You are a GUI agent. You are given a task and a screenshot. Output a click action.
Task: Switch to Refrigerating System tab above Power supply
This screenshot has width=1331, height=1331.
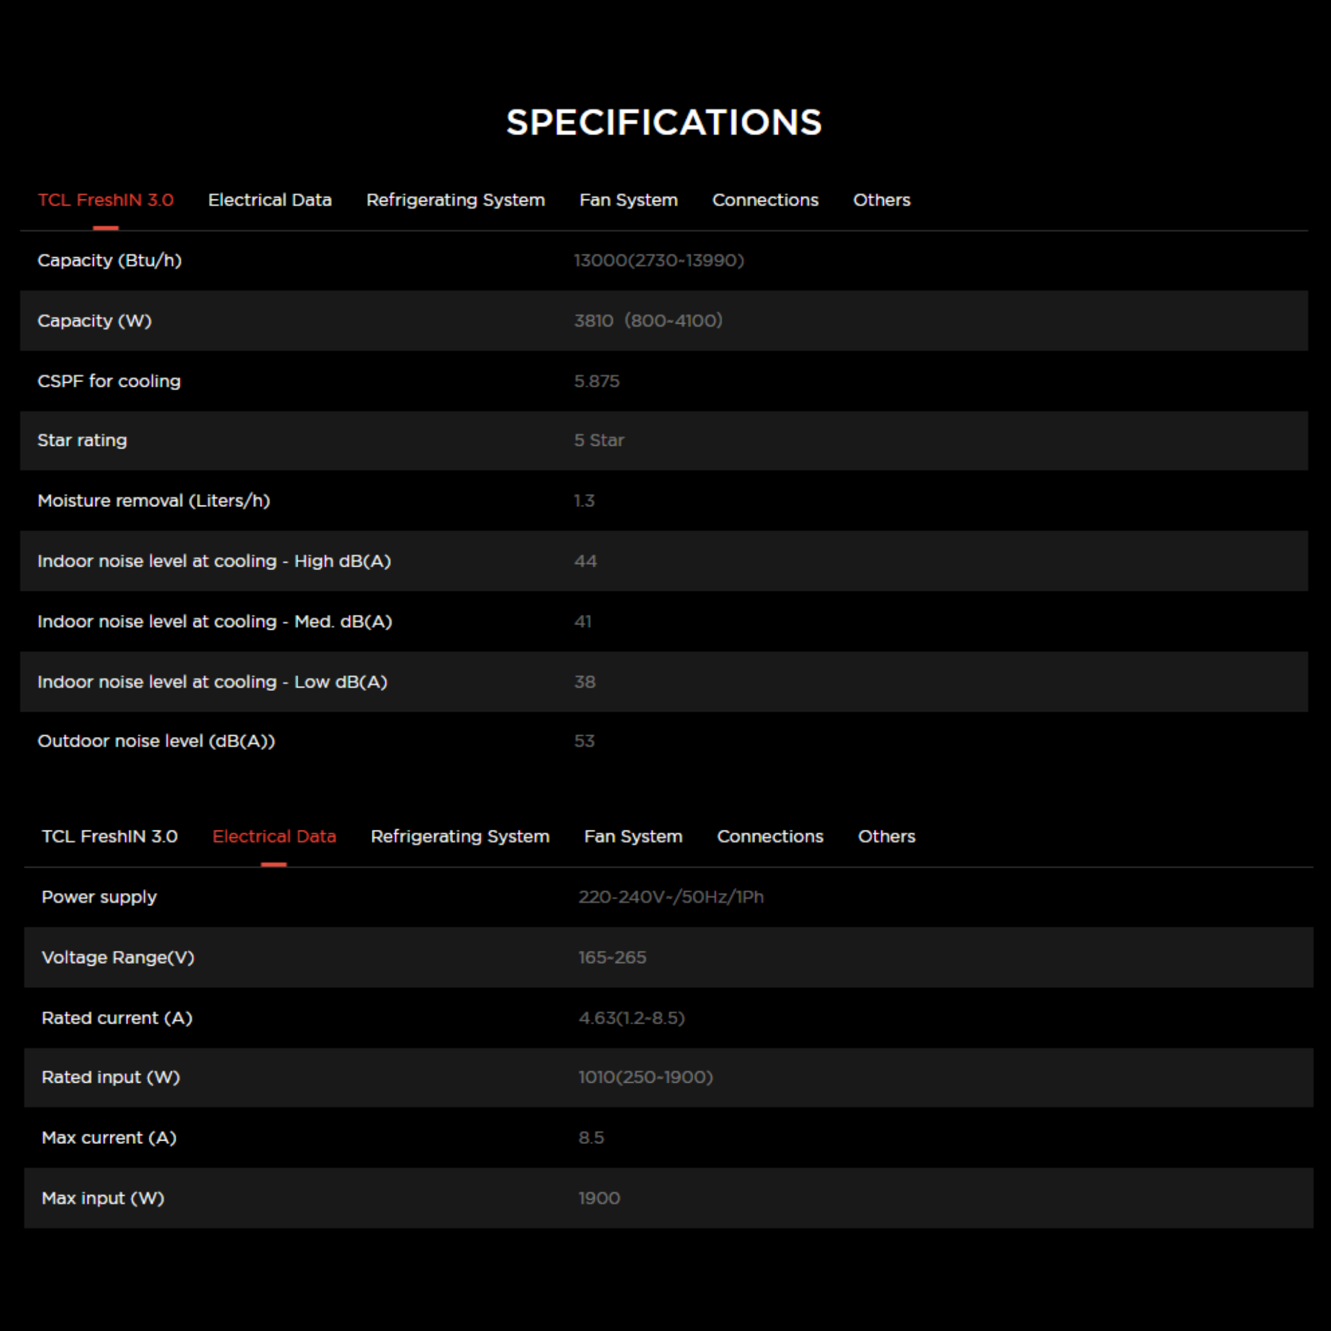click(x=460, y=836)
